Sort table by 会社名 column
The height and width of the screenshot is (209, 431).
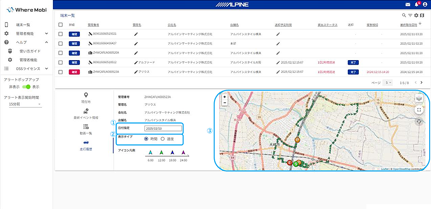[x=172, y=25]
